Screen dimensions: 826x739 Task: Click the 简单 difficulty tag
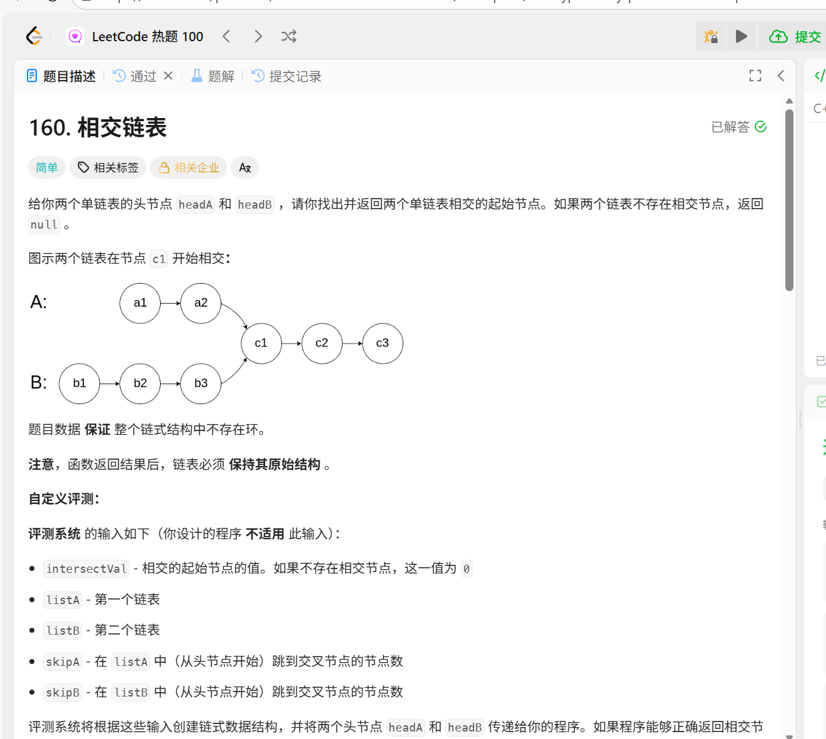point(47,167)
